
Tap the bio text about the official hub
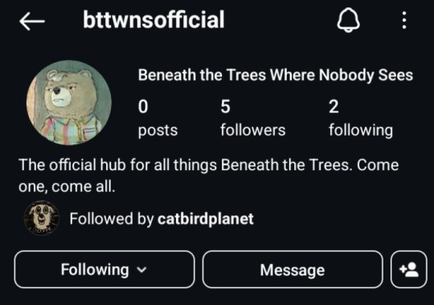click(209, 176)
